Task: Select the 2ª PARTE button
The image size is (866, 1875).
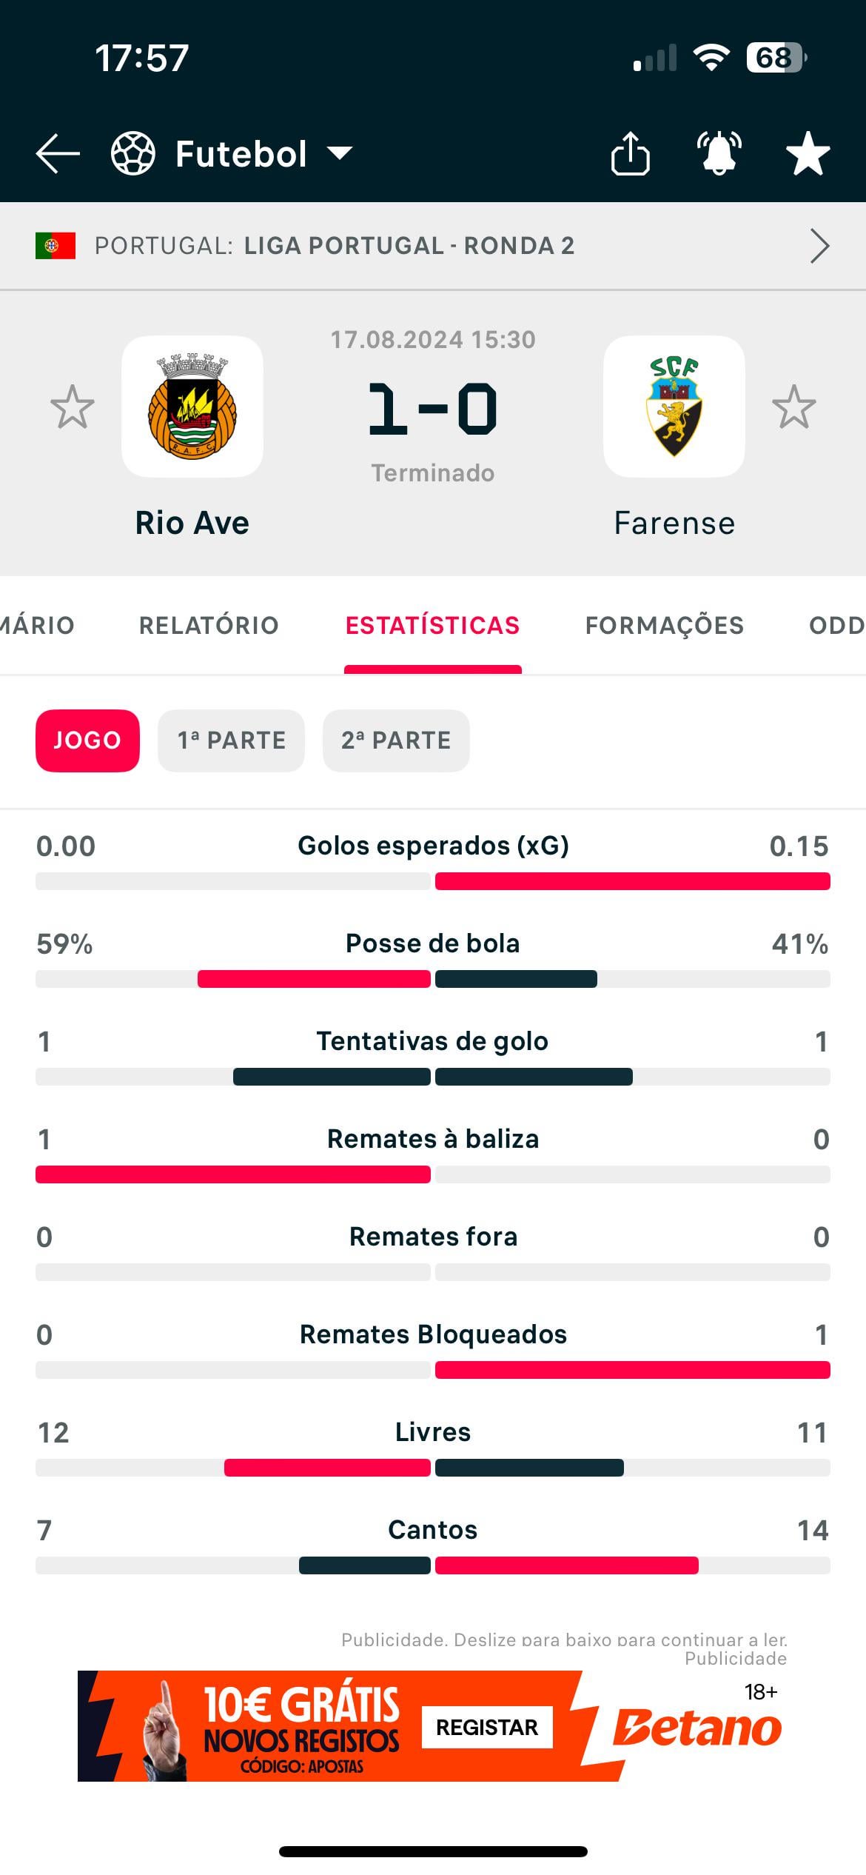Action: point(396,741)
